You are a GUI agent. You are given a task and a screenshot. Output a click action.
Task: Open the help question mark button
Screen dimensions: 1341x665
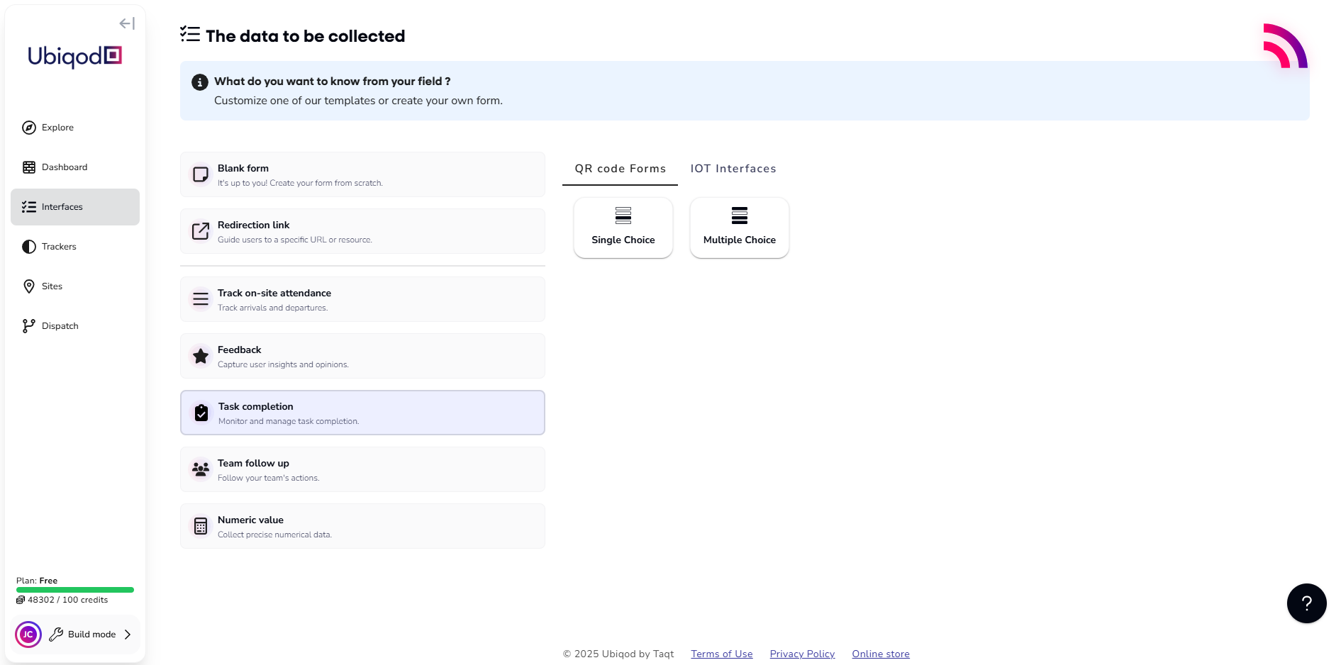pos(1306,603)
